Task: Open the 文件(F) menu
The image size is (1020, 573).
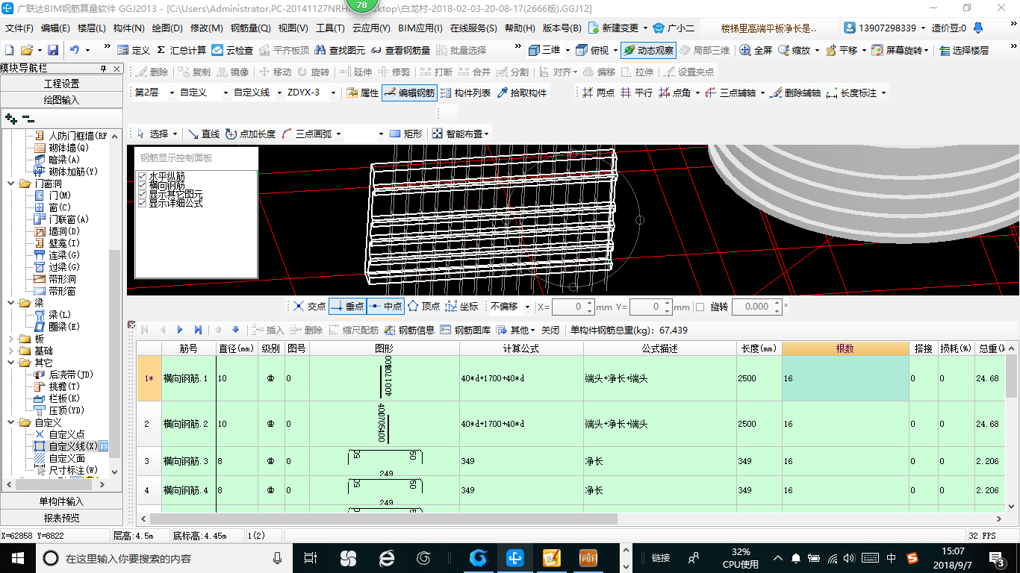Action: [19, 28]
